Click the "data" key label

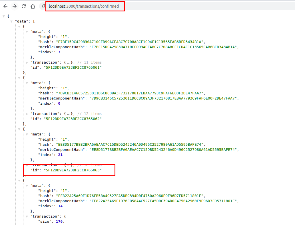tap(22, 21)
